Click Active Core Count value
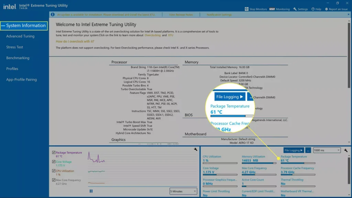 tap(243, 184)
